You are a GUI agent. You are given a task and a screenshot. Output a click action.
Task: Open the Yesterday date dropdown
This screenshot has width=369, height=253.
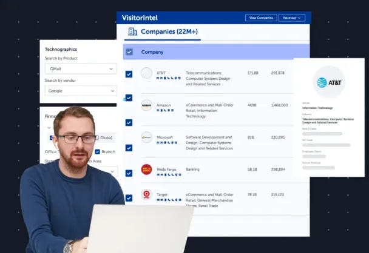[x=292, y=18]
